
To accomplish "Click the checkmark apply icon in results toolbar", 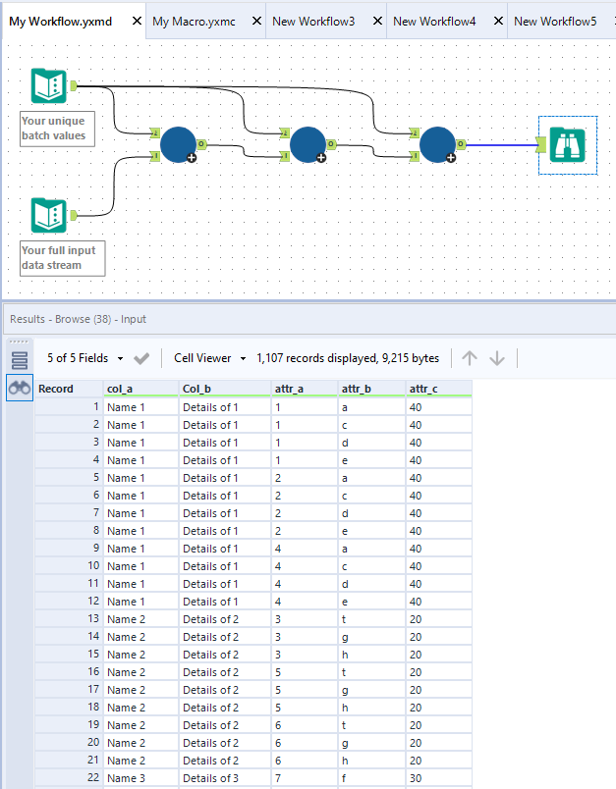I will (x=141, y=358).
